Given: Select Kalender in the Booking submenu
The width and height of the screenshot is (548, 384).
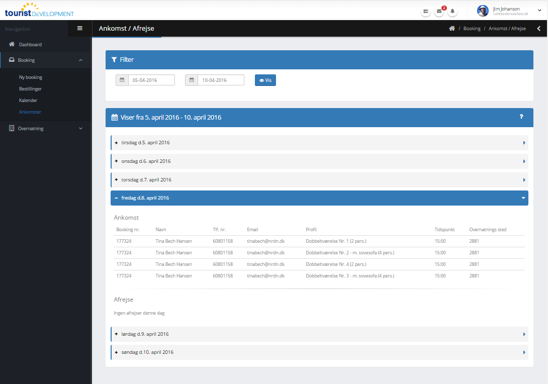Looking at the screenshot, I should point(28,101).
